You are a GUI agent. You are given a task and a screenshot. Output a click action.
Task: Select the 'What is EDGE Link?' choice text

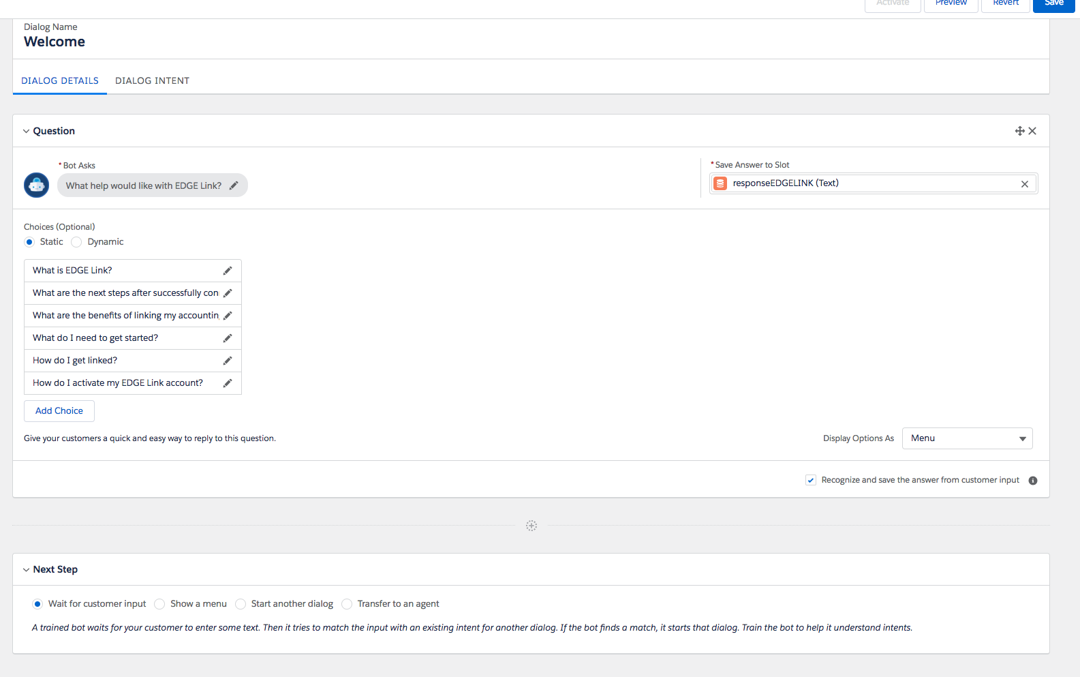coord(72,271)
